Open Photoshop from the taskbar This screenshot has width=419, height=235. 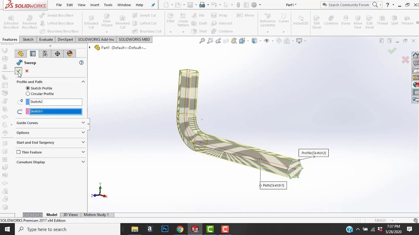pyautogui.click(x=165, y=229)
